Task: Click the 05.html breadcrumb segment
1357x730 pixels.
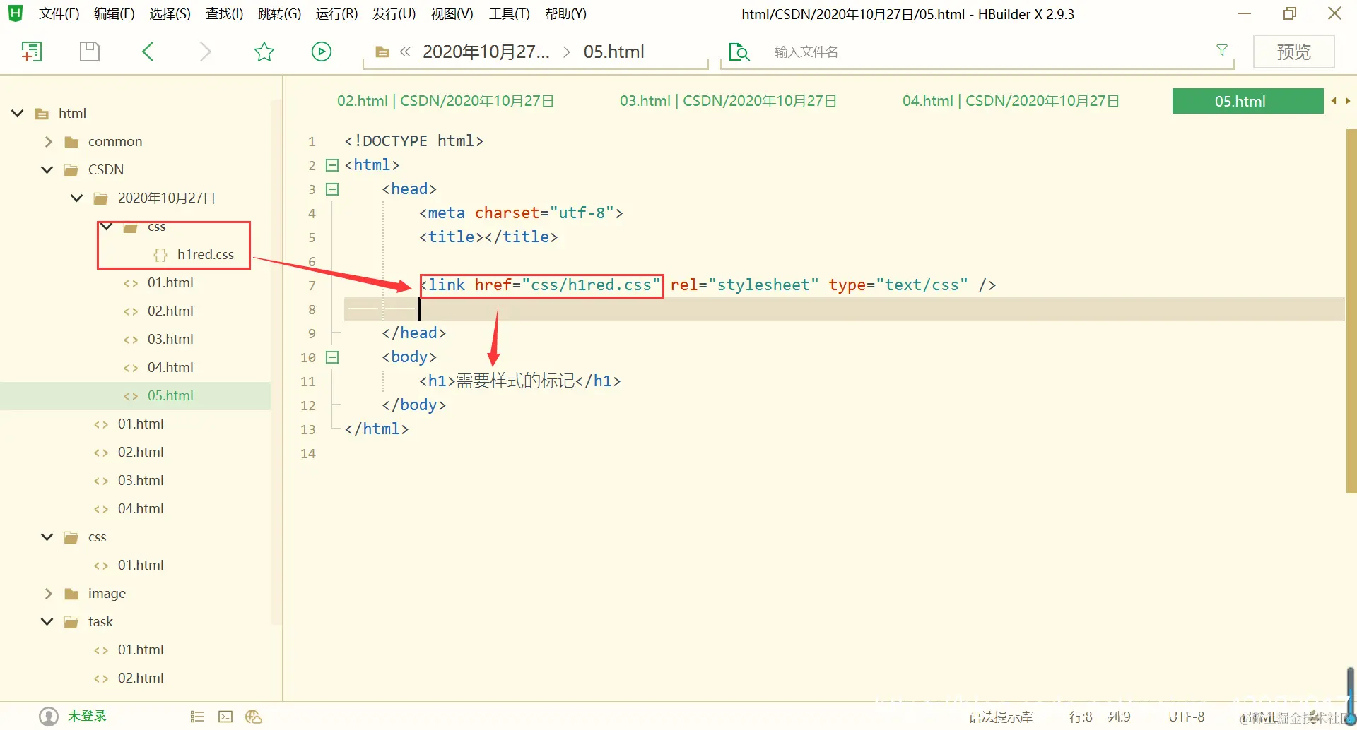Action: (x=614, y=52)
